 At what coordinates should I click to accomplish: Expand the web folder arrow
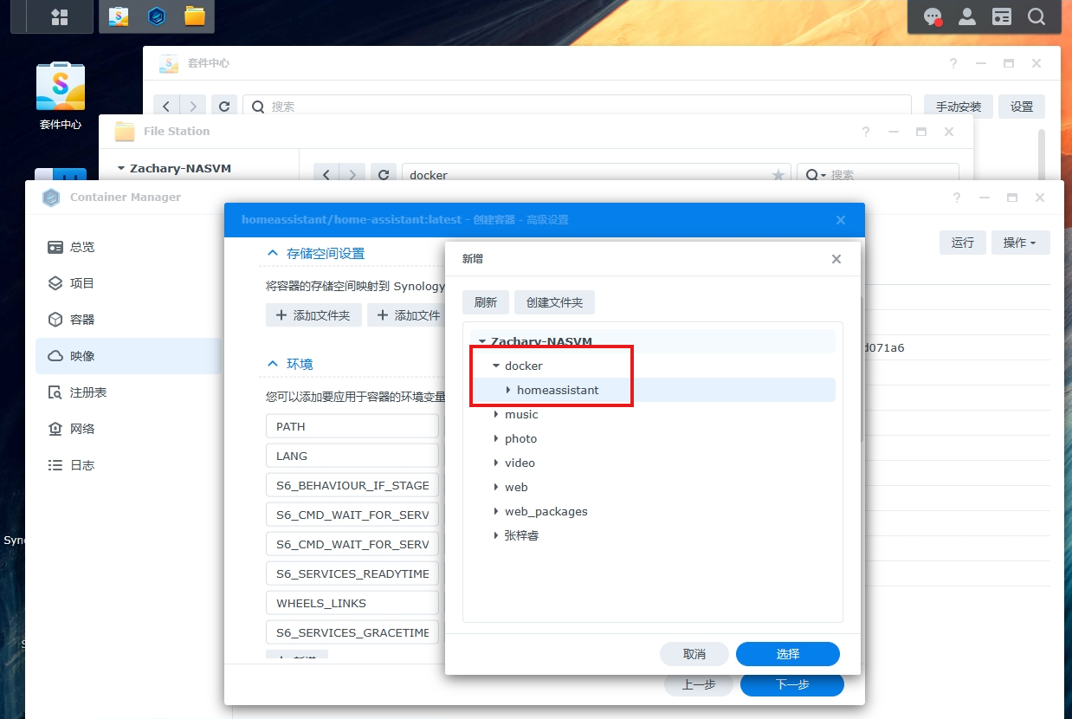click(496, 487)
